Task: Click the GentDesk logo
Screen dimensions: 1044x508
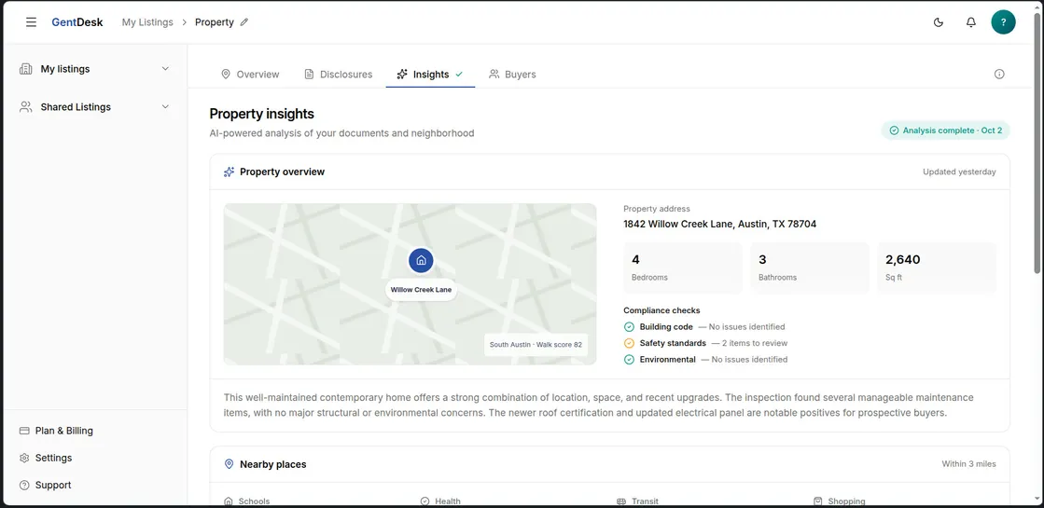Action: (x=77, y=22)
